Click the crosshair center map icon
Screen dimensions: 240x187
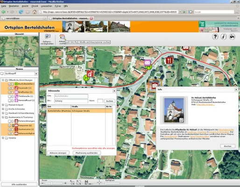(x=99, y=182)
